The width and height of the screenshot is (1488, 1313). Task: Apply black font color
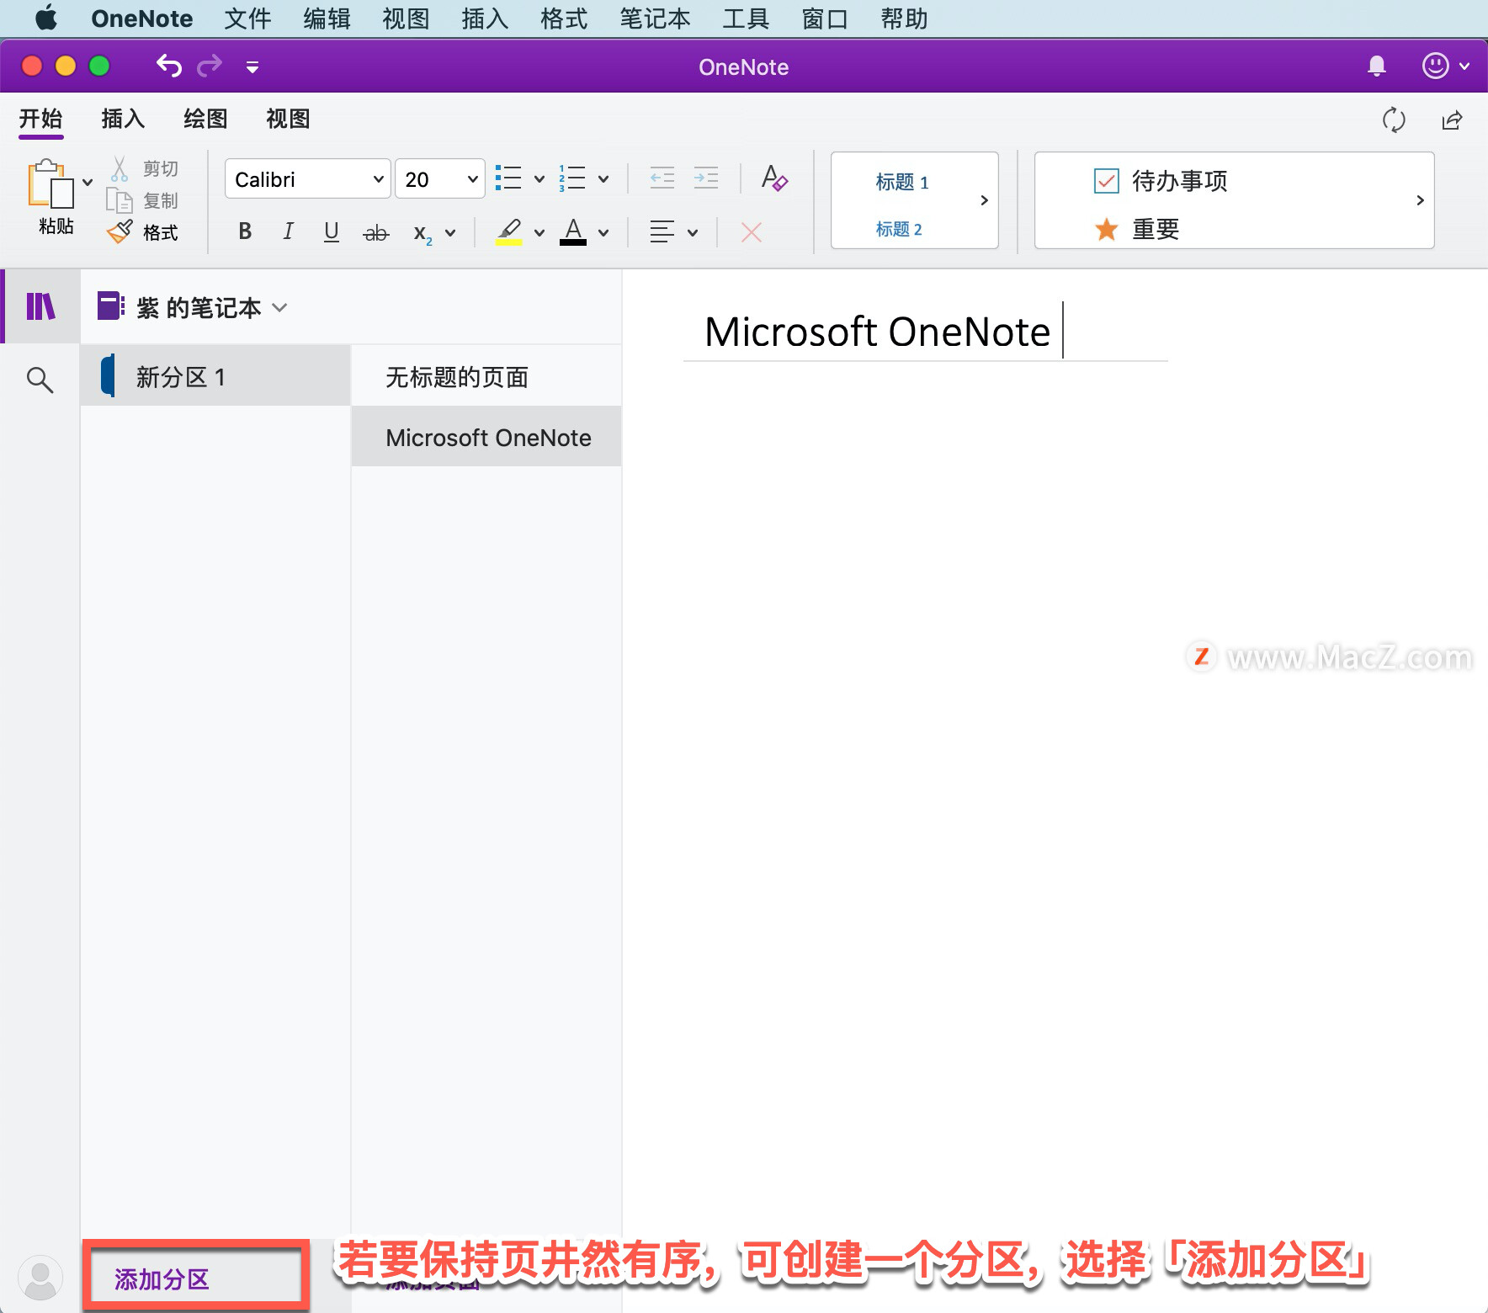pyautogui.click(x=573, y=231)
